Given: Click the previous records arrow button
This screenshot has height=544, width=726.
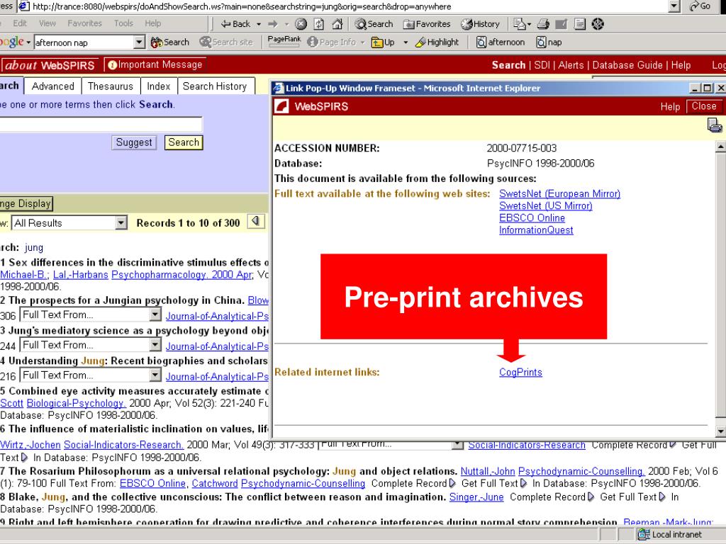Looking at the screenshot, I should 256,222.
